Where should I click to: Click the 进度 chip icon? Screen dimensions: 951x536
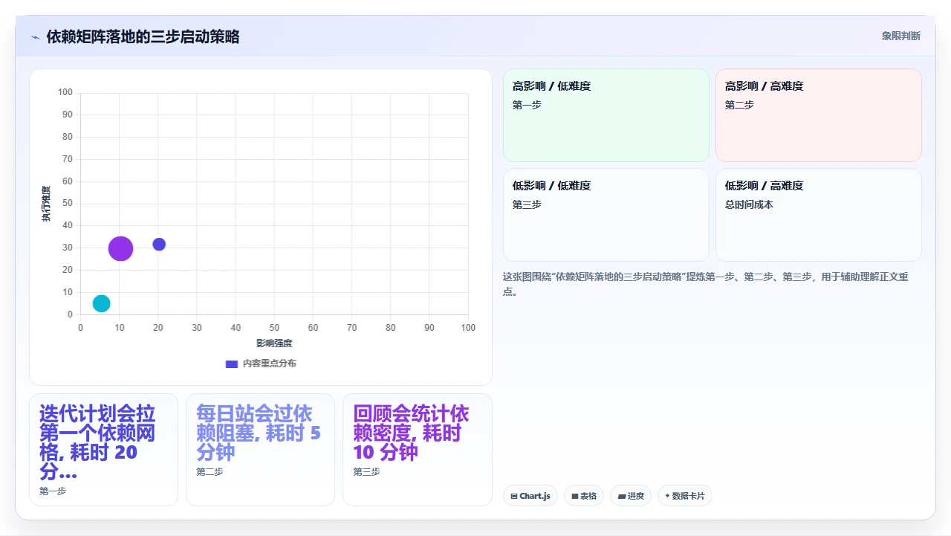pyautogui.click(x=621, y=496)
